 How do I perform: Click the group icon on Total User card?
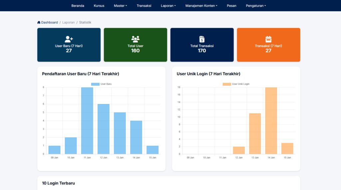point(135,39)
